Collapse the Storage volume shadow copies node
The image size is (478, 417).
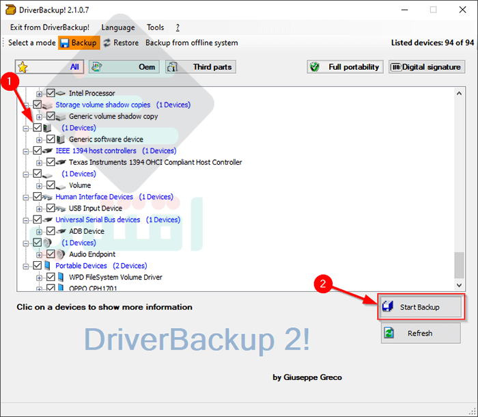tap(26, 105)
